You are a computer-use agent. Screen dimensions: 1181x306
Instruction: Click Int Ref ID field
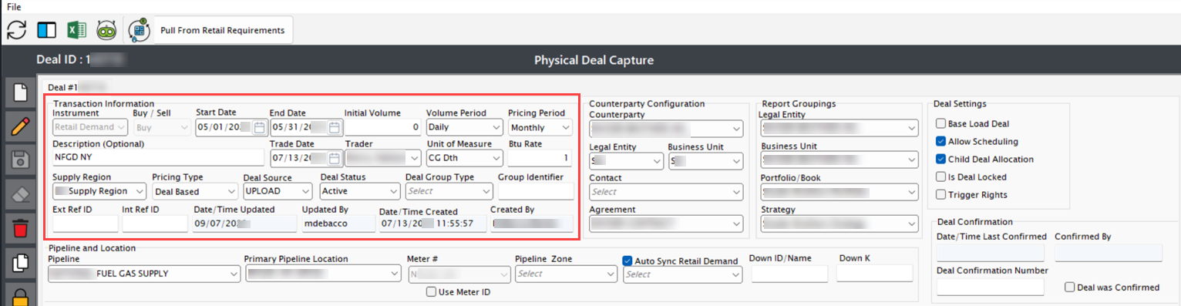coord(155,223)
